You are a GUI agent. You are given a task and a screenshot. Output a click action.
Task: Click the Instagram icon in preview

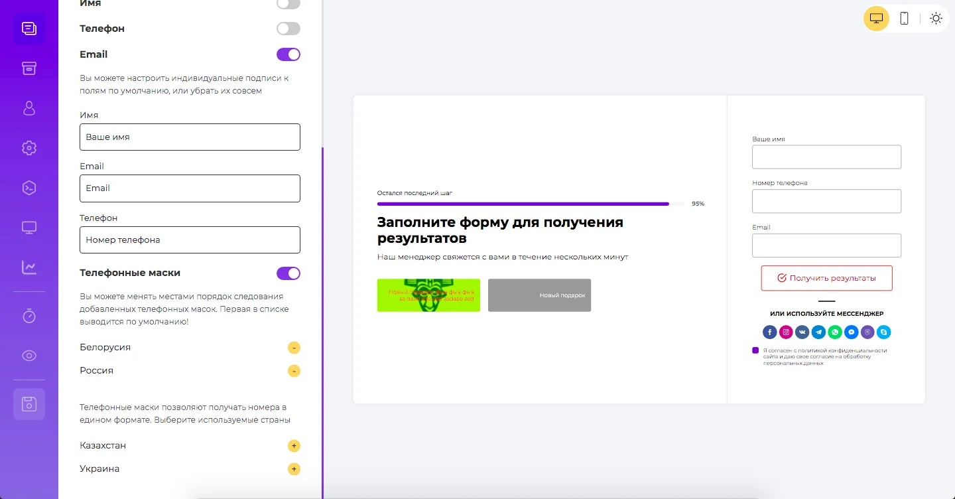[786, 332]
